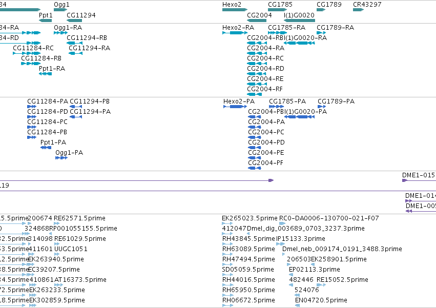436x308 pixels.
Task: Select the CG11294-PA protein feature
Action: pos(76,117)
